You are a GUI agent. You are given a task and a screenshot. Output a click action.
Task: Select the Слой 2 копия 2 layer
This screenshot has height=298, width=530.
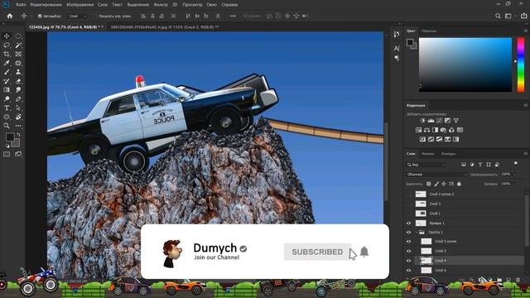point(465,195)
